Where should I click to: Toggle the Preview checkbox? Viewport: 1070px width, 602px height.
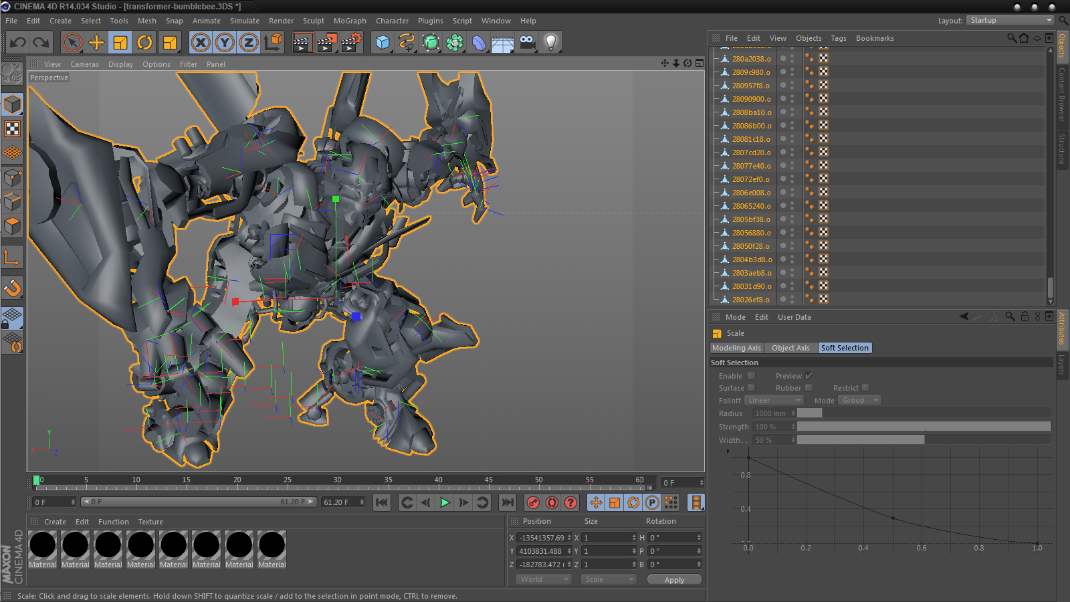coord(809,376)
